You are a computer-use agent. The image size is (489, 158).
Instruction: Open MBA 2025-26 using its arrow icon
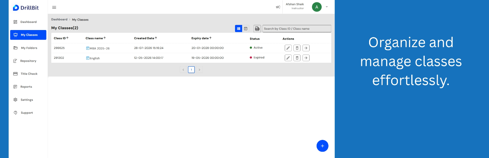[306, 48]
